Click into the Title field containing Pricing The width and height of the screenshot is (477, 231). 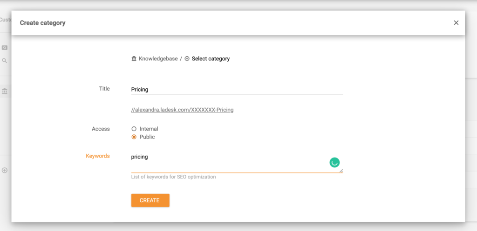(x=237, y=89)
